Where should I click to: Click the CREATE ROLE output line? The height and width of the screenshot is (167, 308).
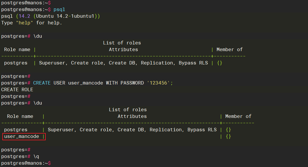[17, 89]
